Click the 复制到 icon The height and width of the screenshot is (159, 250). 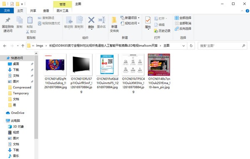pos(79,20)
